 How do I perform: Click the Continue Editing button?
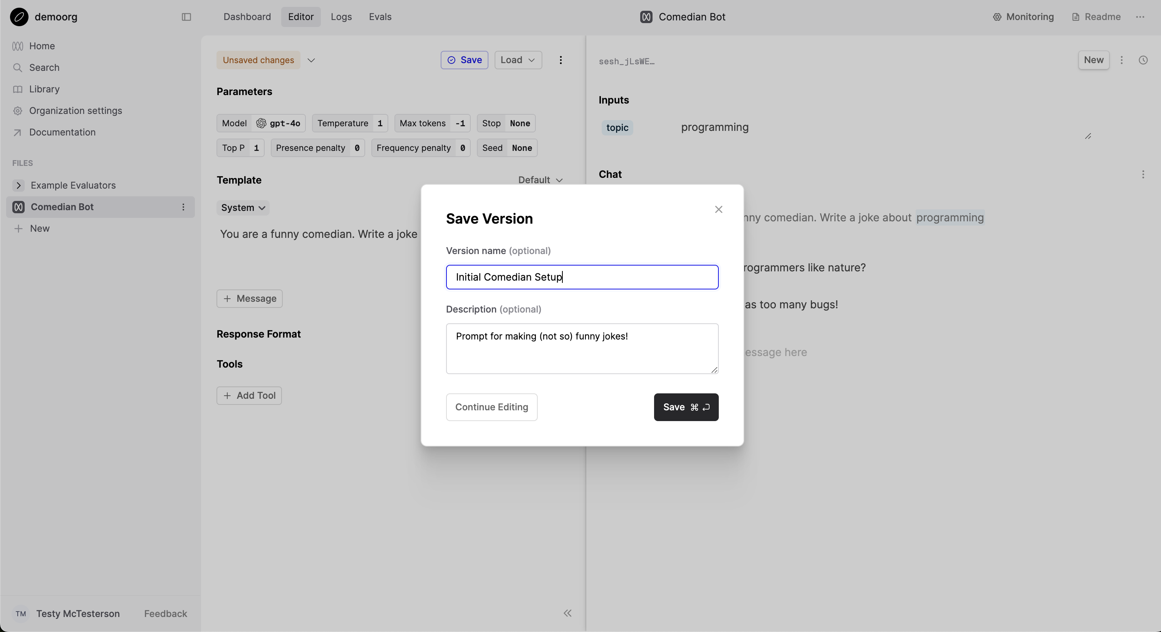pyautogui.click(x=491, y=407)
